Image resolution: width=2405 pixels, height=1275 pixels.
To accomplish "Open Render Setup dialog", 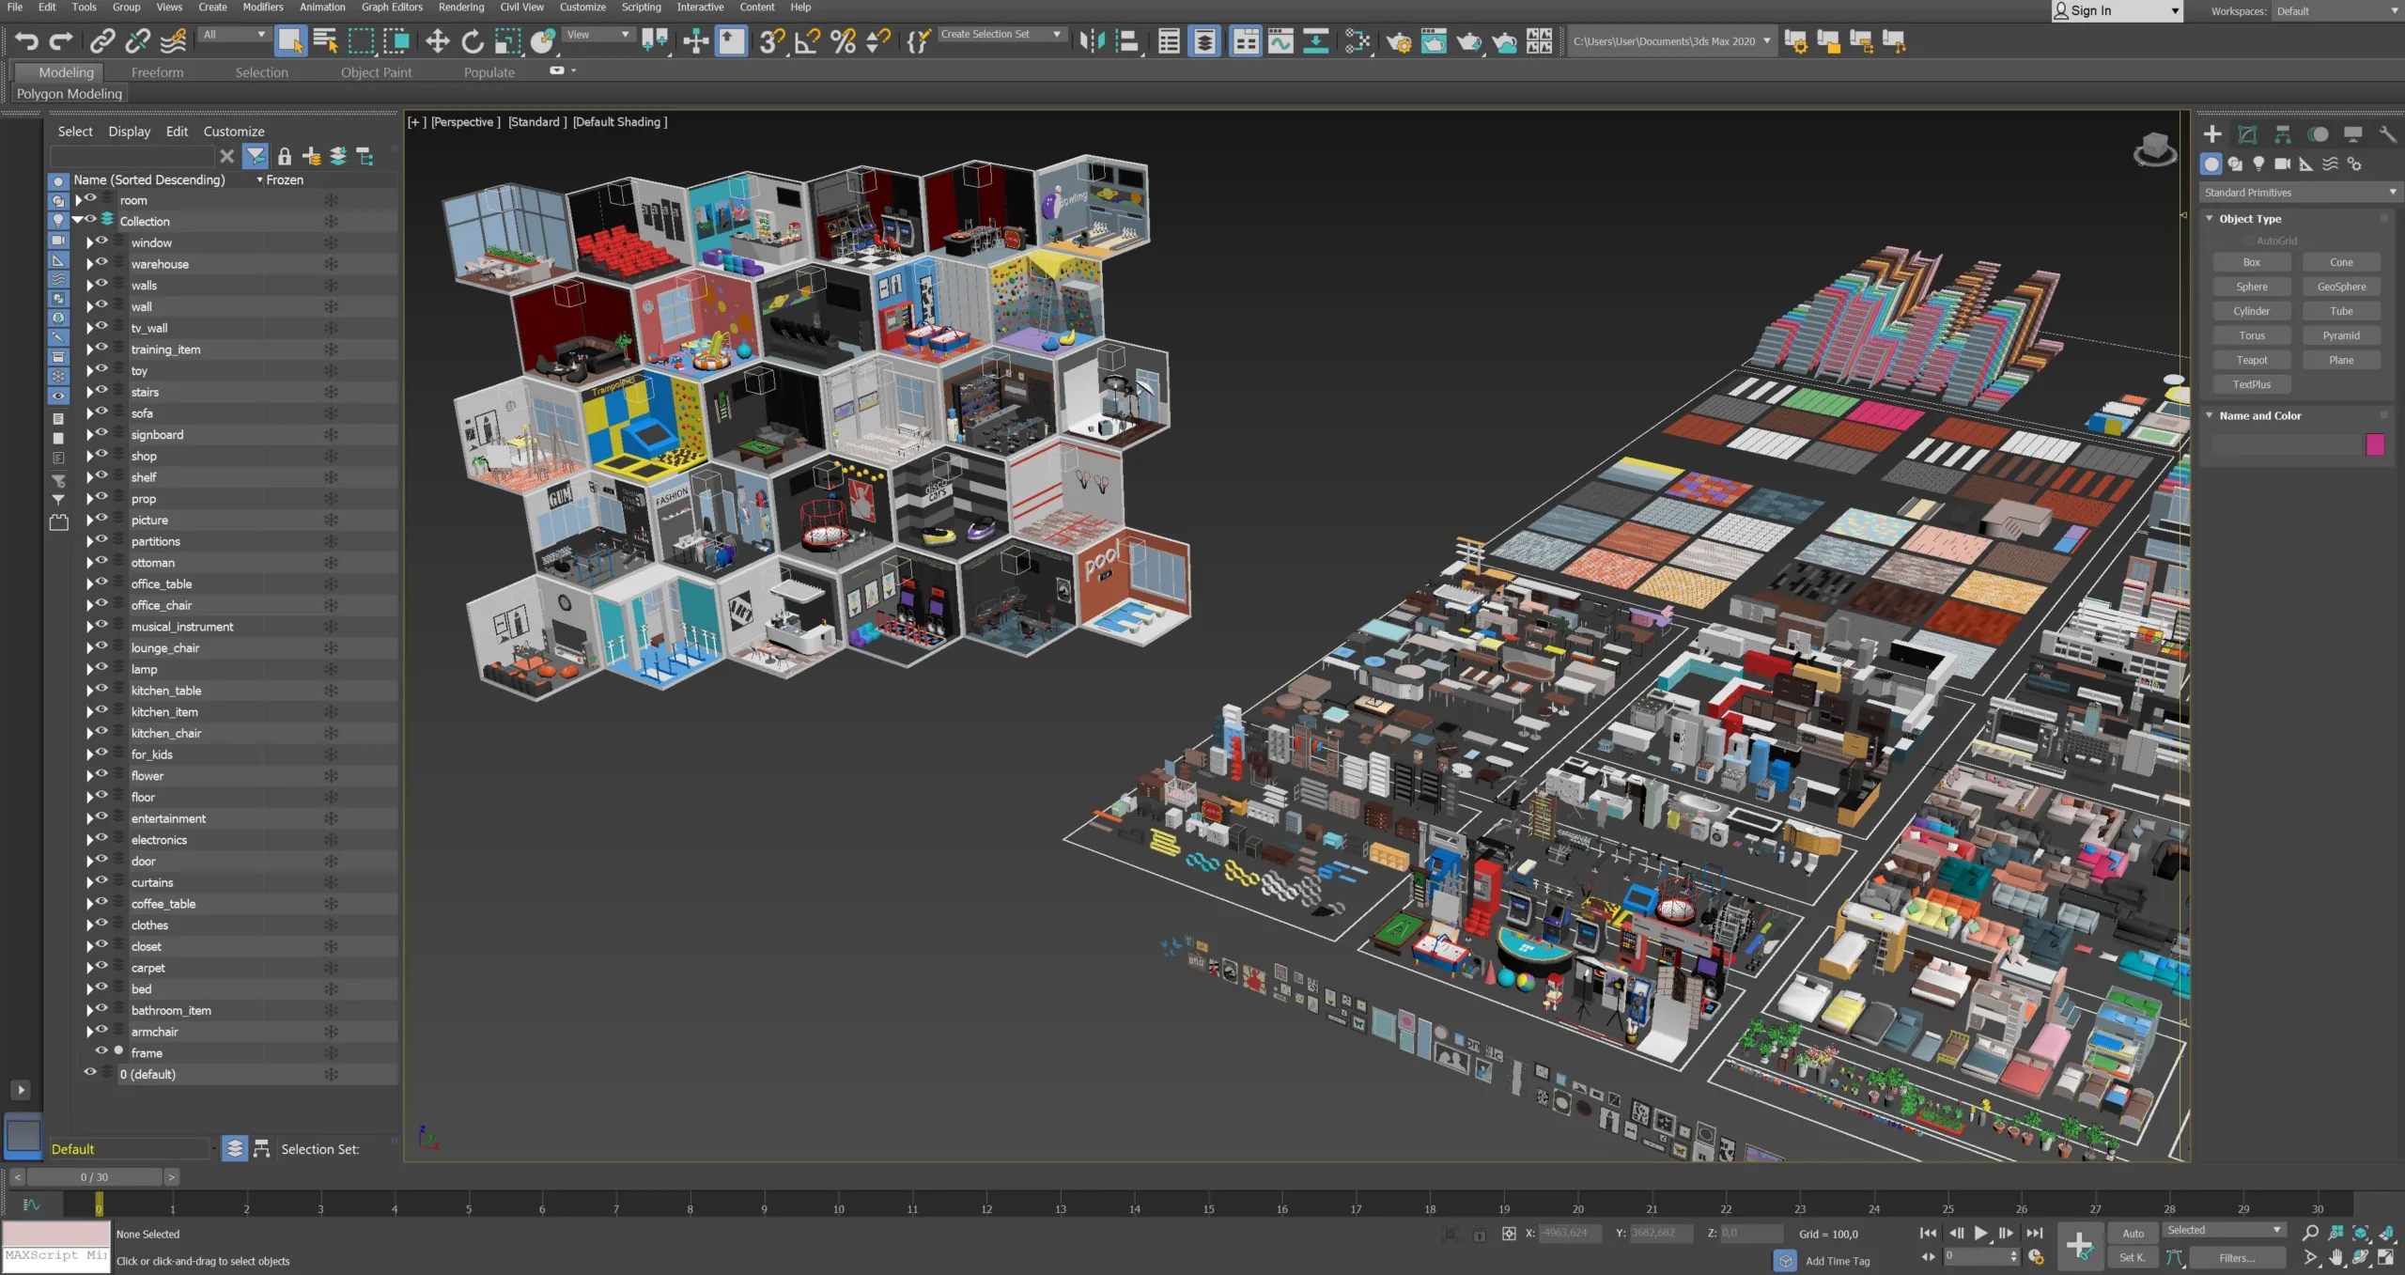I will (x=1398, y=40).
